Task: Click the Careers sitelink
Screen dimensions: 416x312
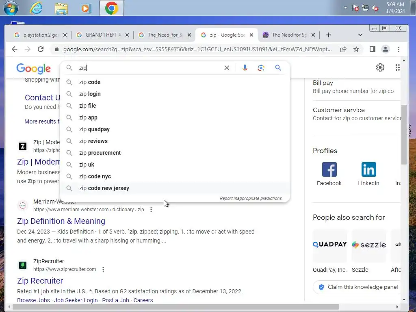Action: [143, 300]
